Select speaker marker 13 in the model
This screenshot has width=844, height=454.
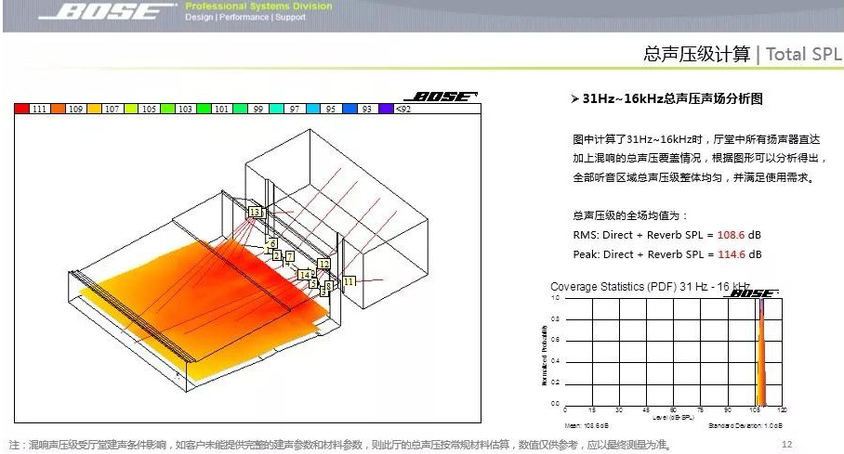click(x=255, y=213)
